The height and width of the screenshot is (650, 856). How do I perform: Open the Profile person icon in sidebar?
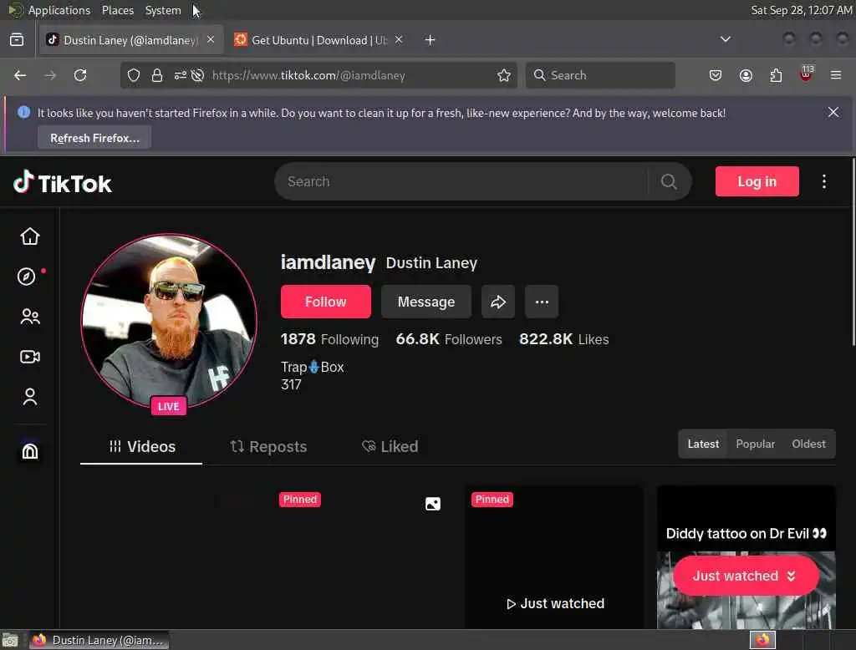[30, 397]
